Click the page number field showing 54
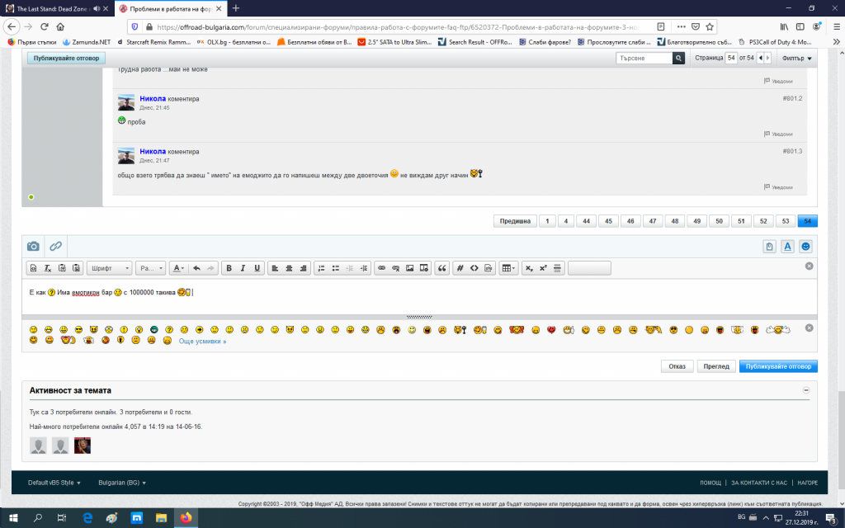 click(x=731, y=58)
